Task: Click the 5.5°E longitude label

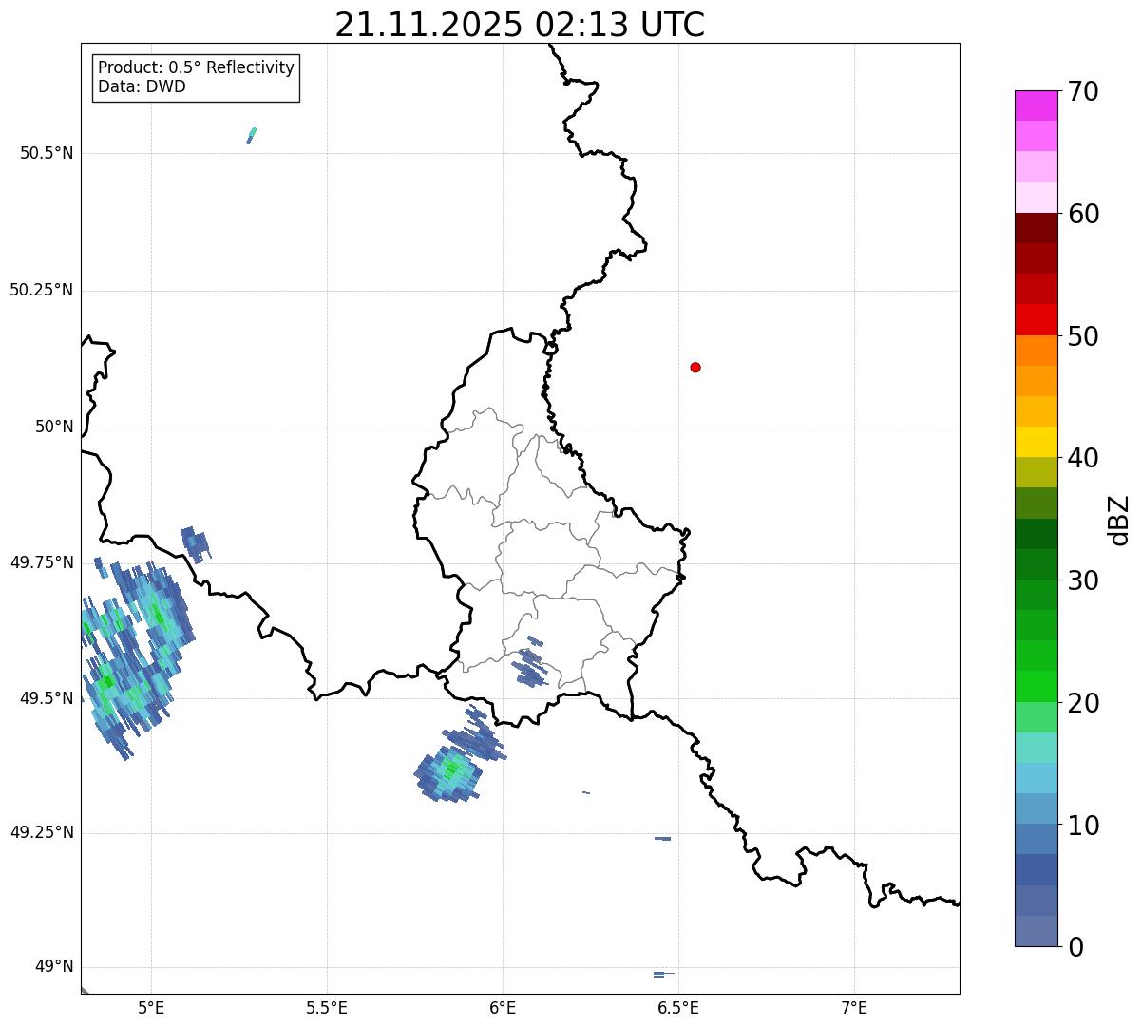Action: 327,1007
